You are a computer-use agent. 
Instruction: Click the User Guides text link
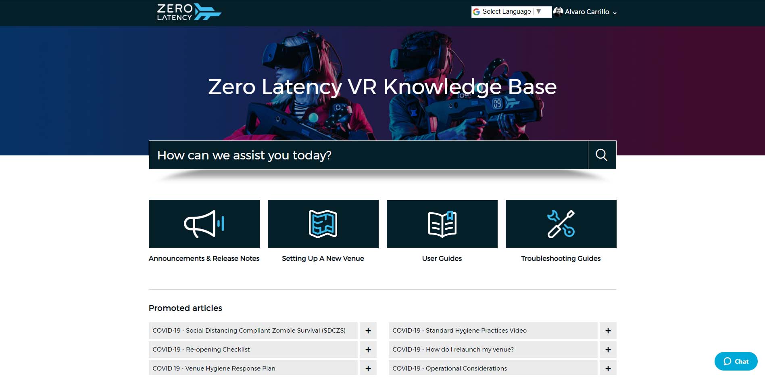tap(442, 258)
